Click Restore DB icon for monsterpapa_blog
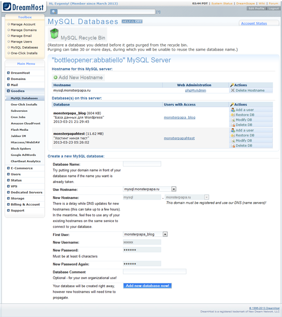 tap(233, 115)
